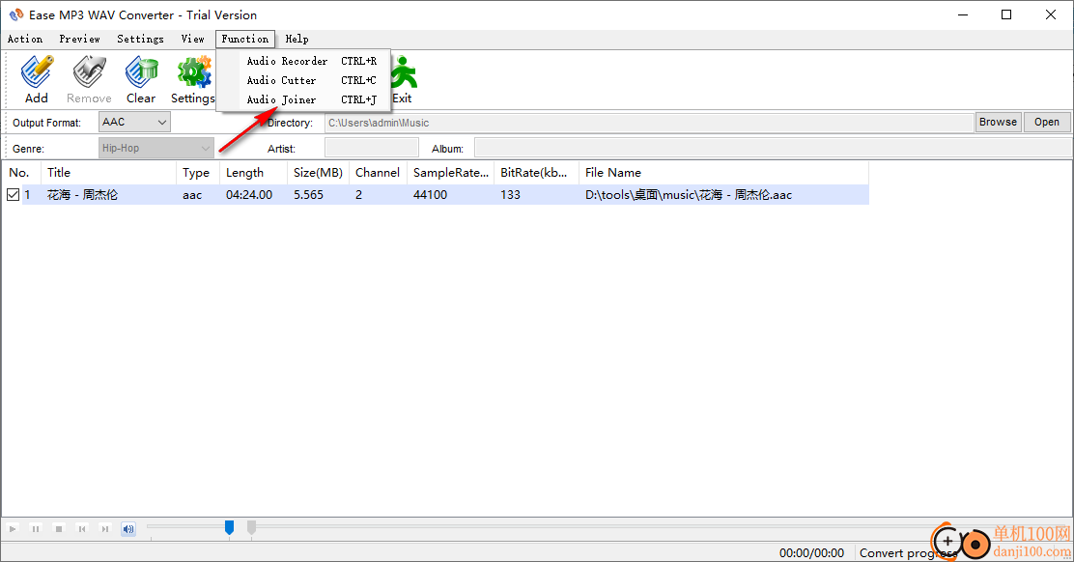Click the size value 5.565
This screenshot has height=562, width=1074.
(308, 195)
